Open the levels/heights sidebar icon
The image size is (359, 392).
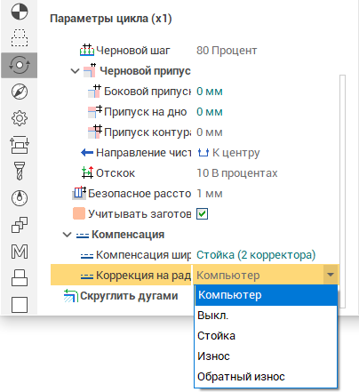(x=20, y=145)
